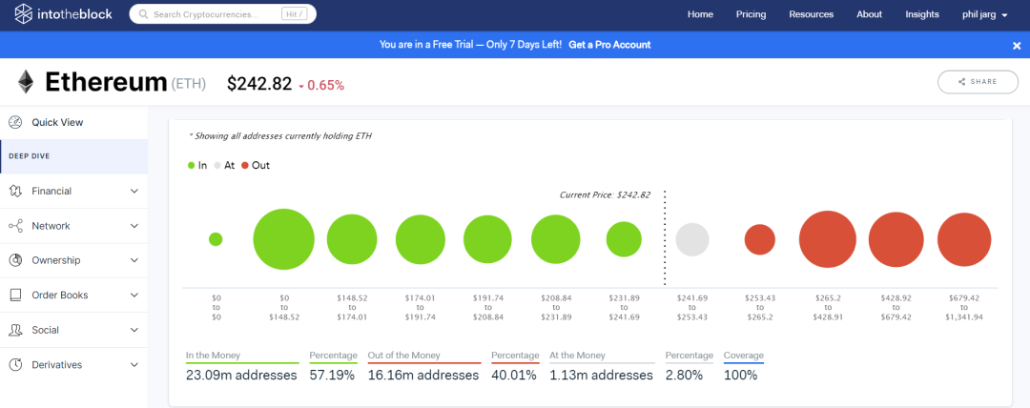Screen dimensions: 1030x408
Task: Click the Hit / shortcut badge
Action: 296,13
